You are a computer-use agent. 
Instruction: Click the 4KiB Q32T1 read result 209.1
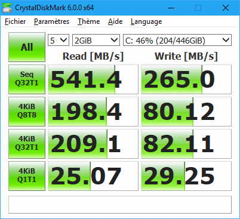(x=93, y=144)
